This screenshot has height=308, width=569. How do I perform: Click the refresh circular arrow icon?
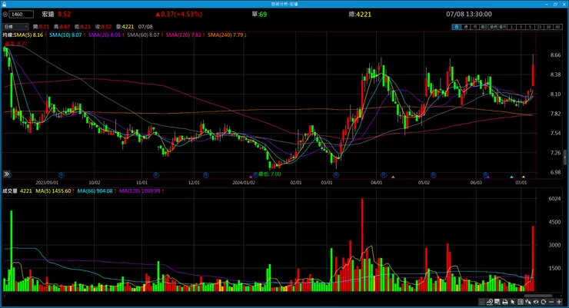[x=543, y=302]
